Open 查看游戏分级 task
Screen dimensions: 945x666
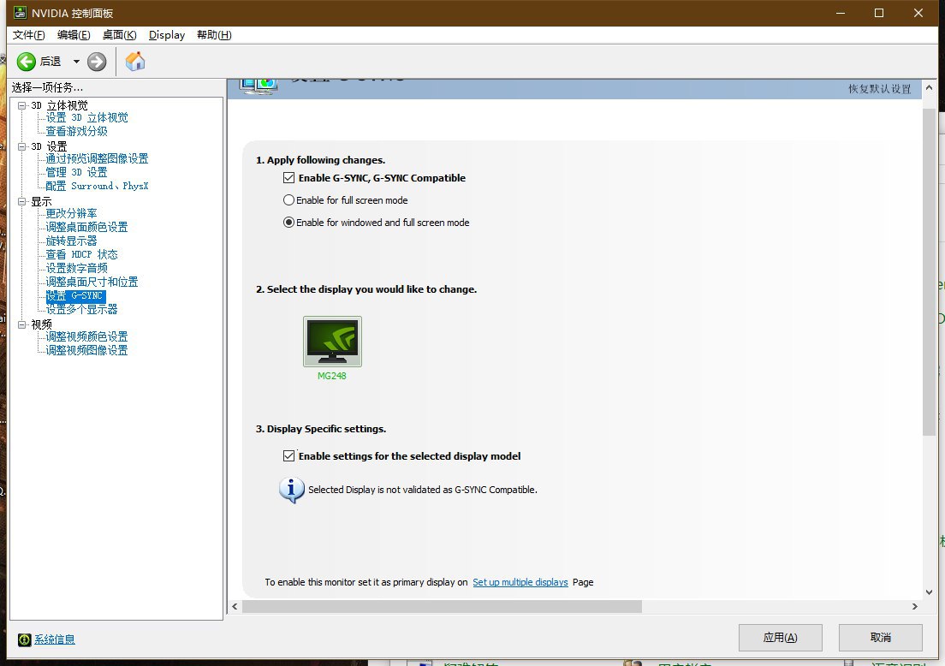point(76,131)
